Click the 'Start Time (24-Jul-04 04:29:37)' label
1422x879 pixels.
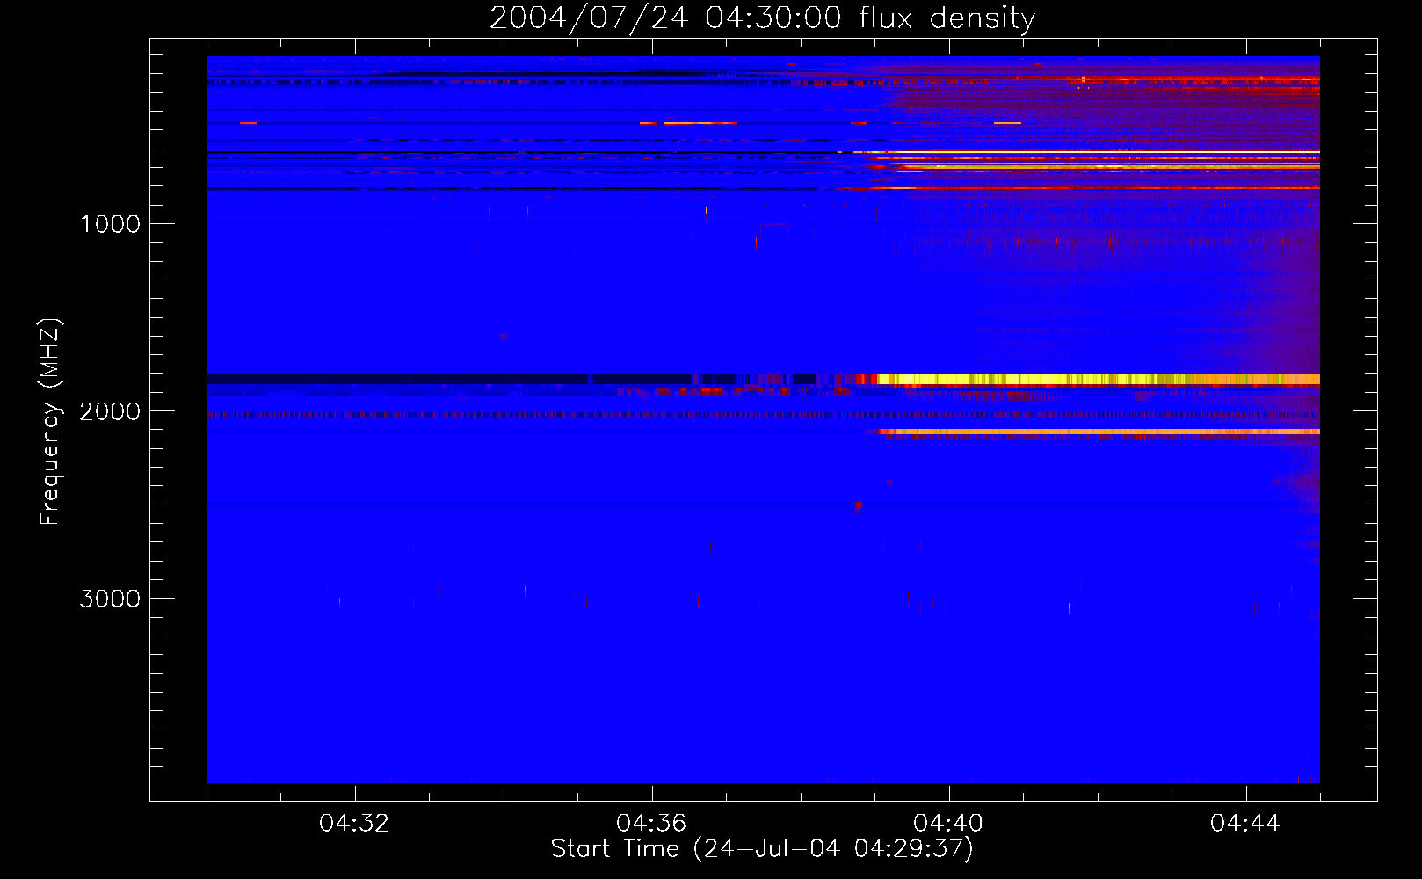pyautogui.click(x=762, y=849)
